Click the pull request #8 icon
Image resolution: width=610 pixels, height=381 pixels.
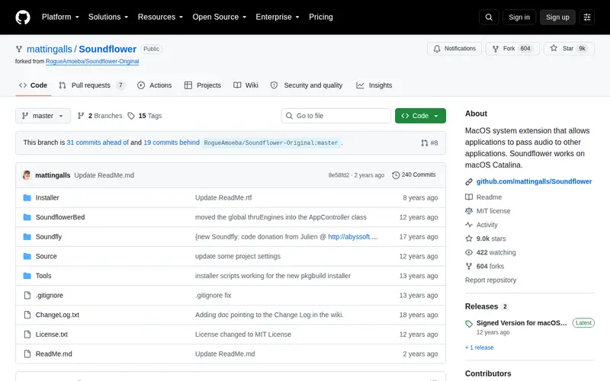click(425, 142)
